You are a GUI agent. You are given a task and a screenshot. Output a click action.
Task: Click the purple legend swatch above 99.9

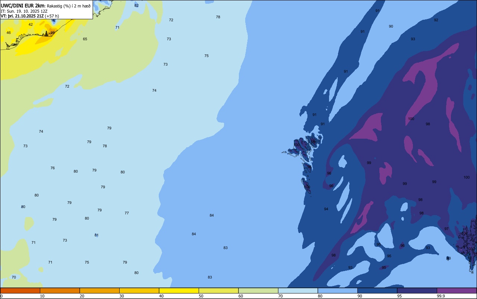(457, 290)
